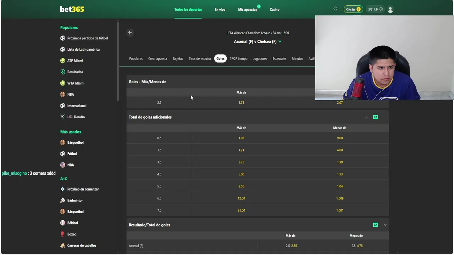Open the search magnifier icon
The height and width of the screenshot is (255, 454).
(x=336, y=9)
